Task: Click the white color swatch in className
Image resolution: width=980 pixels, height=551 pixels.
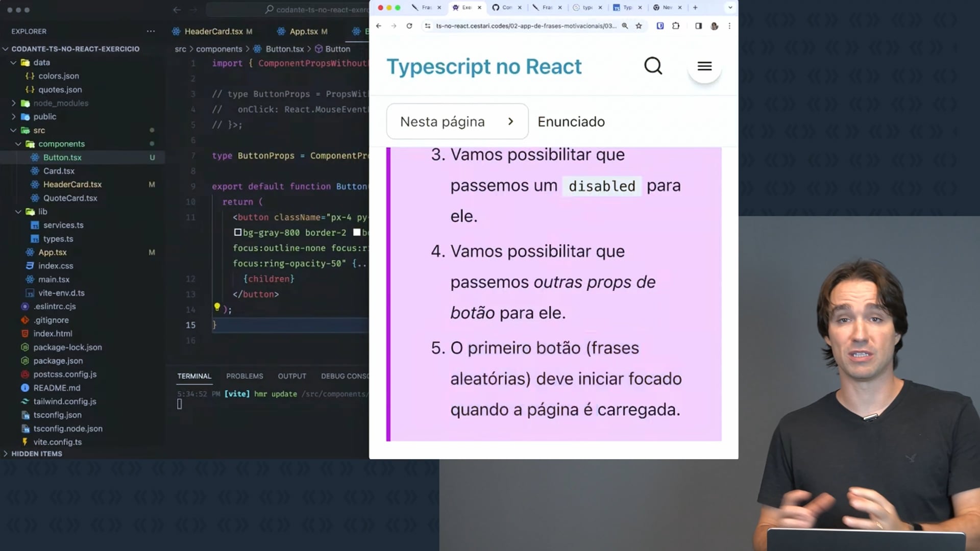Action: tap(357, 233)
